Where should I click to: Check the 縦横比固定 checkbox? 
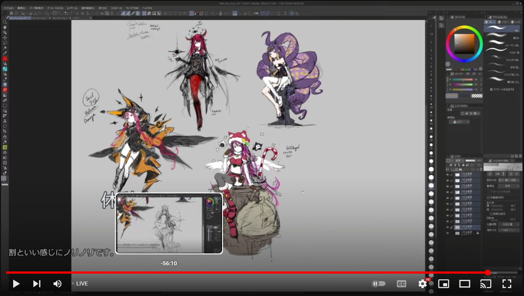point(491,214)
